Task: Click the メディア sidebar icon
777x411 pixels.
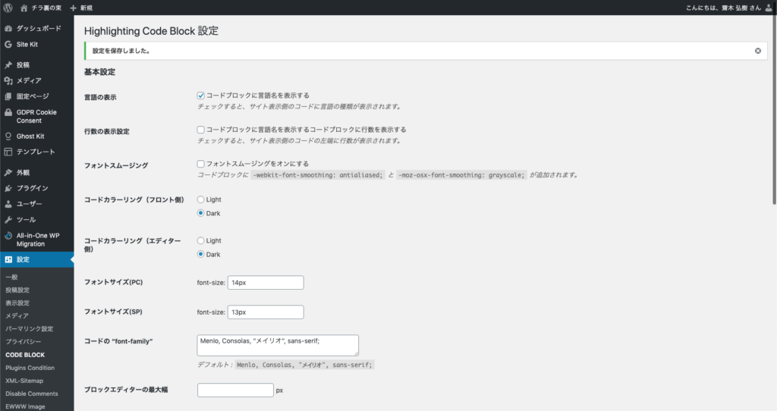Action: 8,80
